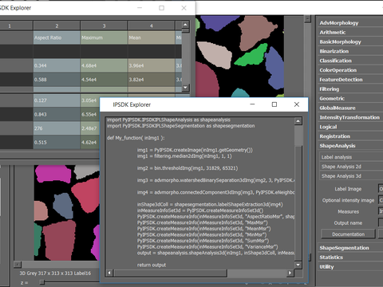Select the 3.96e4 mean cell
The width and height of the screenshot is (383, 287).
click(151, 65)
